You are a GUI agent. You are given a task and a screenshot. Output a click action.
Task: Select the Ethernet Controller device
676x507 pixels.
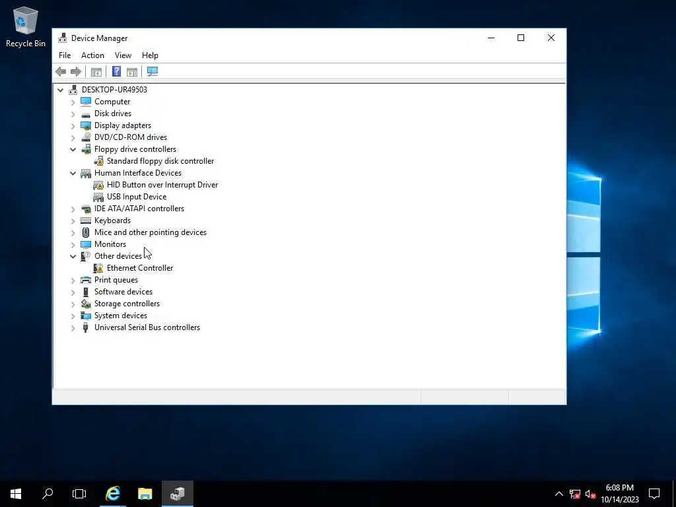140,268
